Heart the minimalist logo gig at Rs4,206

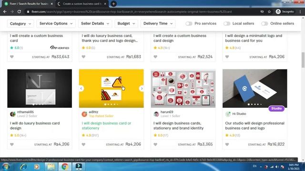coord(227,57)
